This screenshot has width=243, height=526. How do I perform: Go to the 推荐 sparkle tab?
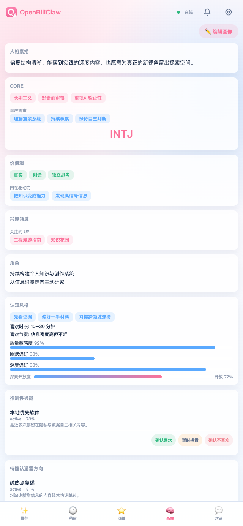click(x=24, y=513)
